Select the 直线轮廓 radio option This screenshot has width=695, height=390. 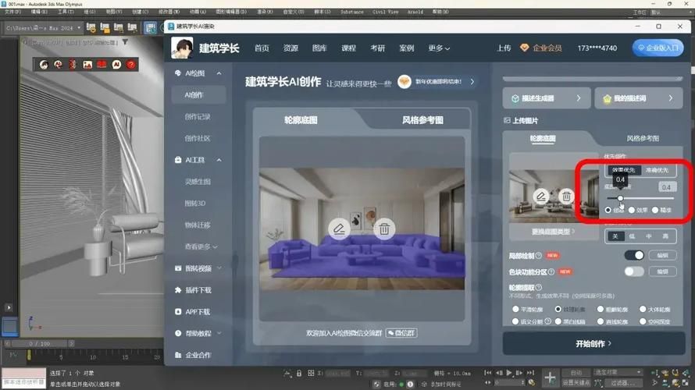pyautogui.click(x=601, y=321)
